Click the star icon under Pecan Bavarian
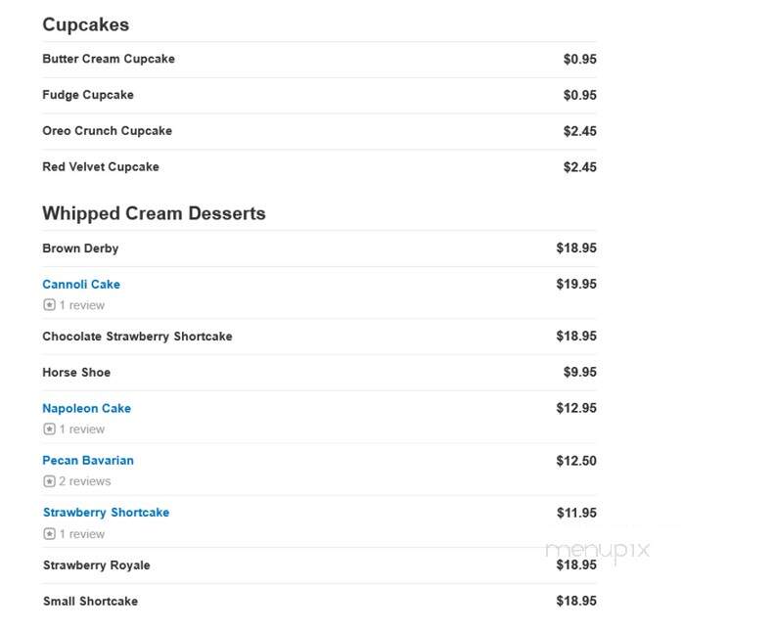 click(x=49, y=481)
